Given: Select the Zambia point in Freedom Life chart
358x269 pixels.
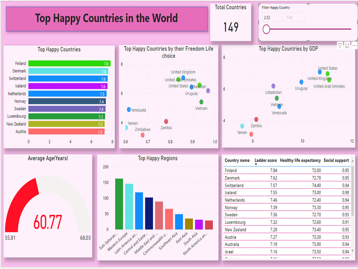Looking at the screenshot, I should pos(166,122).
